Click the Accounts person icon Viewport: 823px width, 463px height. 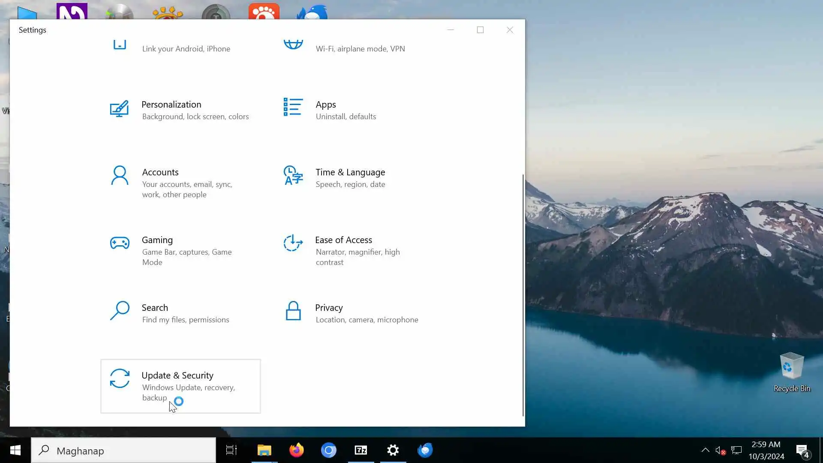[x=120, y=175]
